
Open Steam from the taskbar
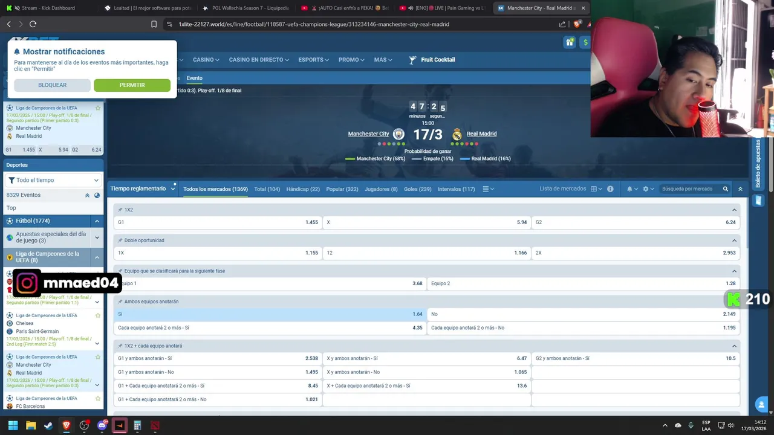(48, 425)
